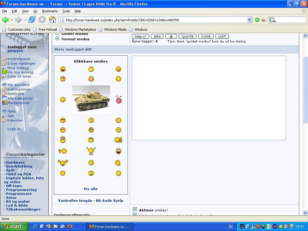Insert the angry frowning smiley

119,130
